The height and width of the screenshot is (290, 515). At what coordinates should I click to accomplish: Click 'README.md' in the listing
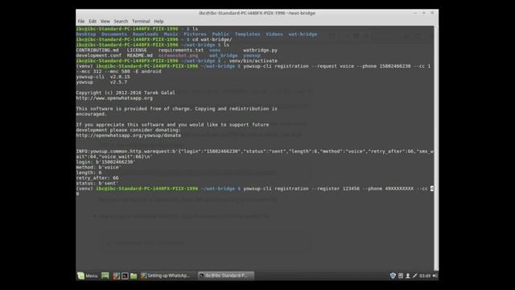139,56
